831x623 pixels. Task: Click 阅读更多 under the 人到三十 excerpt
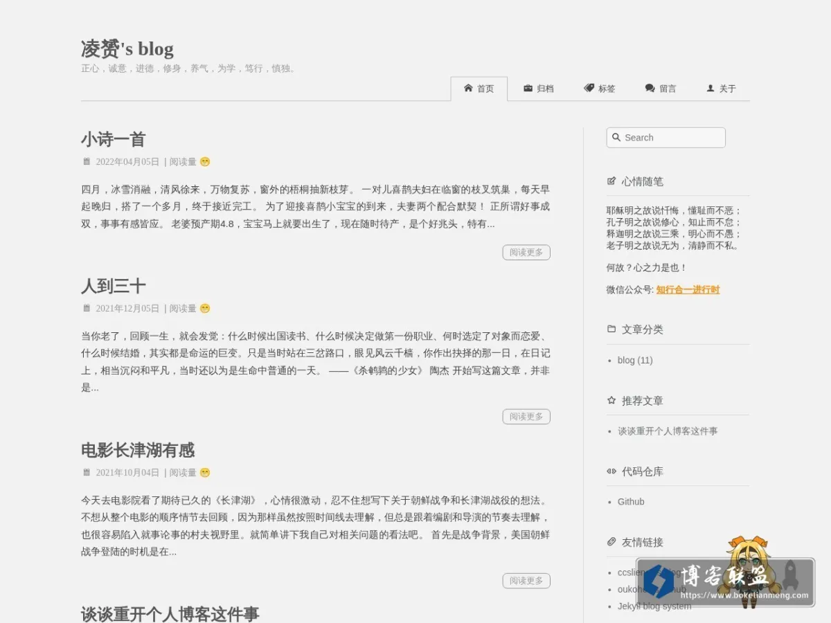pos(526,417)
